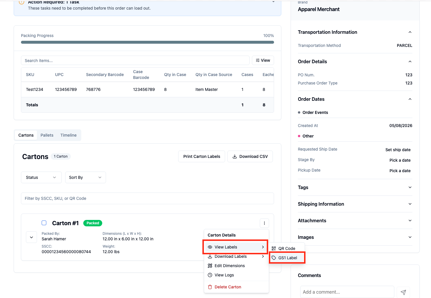This screenshot has height=298, width=431.
Task: Click the download icon in Download CSV
Action: pos(235,156)
